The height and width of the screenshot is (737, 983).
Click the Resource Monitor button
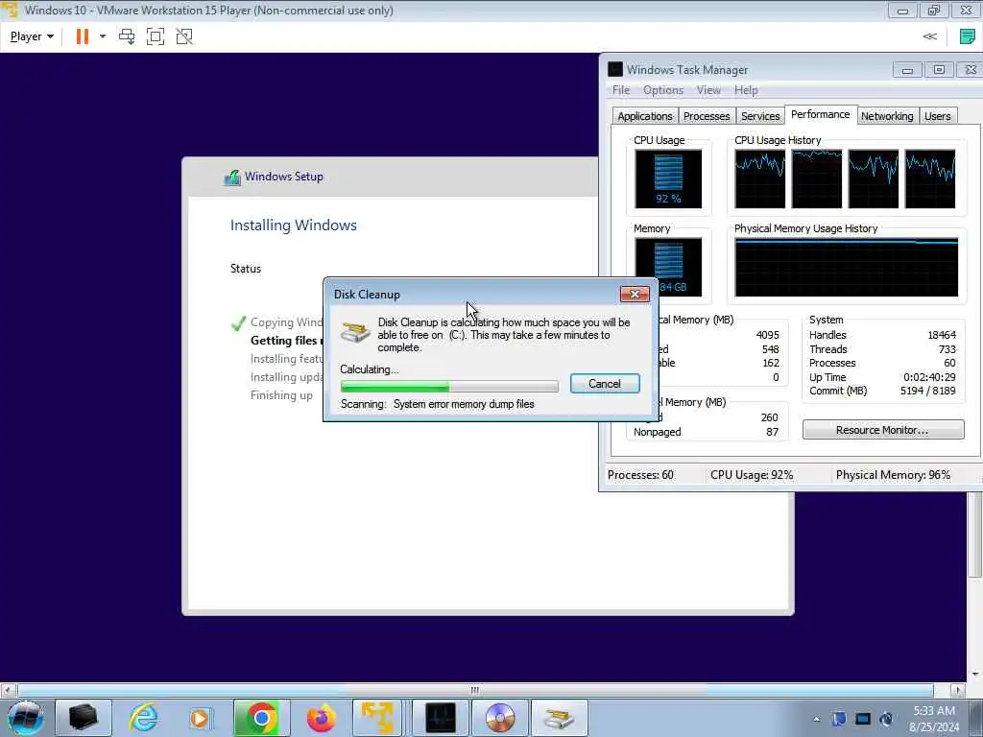point(883,430)
